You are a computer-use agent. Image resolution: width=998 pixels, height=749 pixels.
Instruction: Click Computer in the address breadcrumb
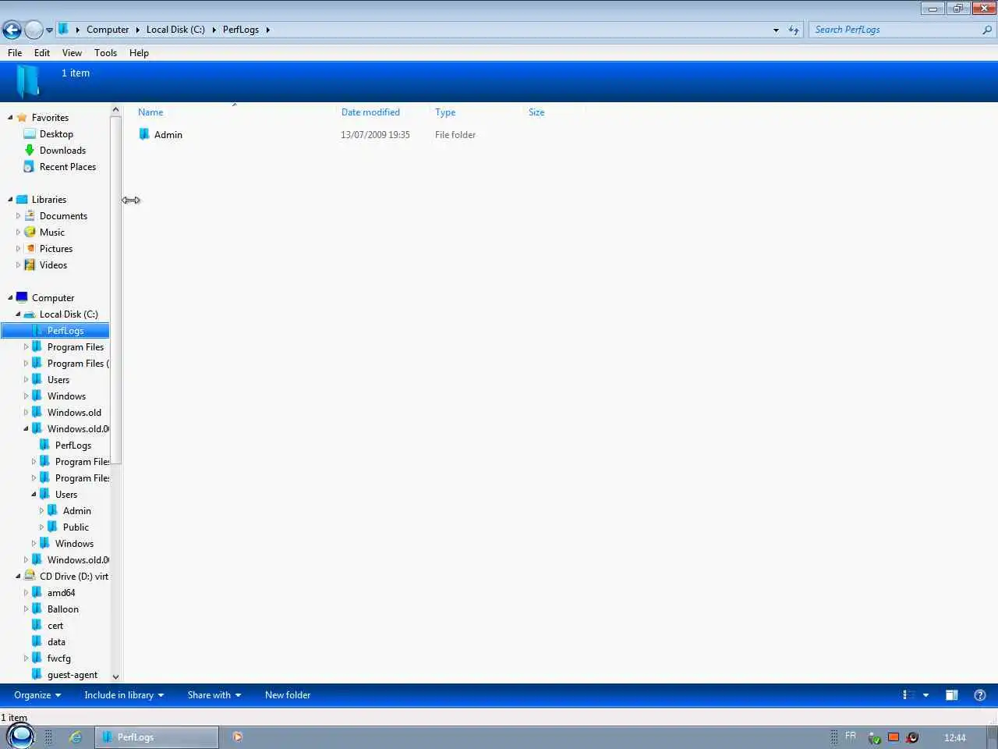click(108, 30)
